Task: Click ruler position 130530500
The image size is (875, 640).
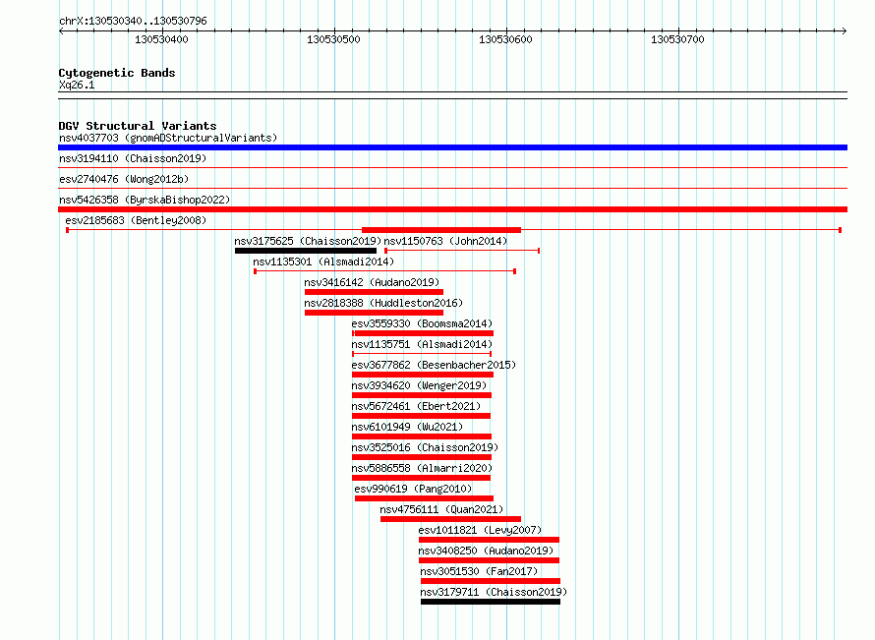Action: tap(333, 39)
